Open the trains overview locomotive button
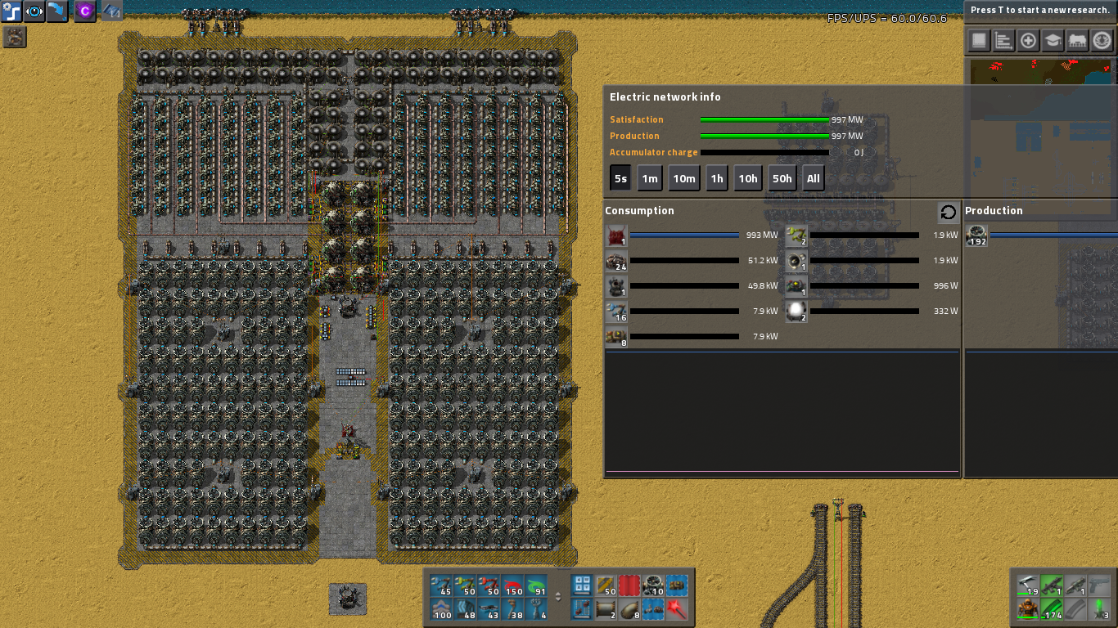Screen dimensions: 1118x628 coord(1077,41)
